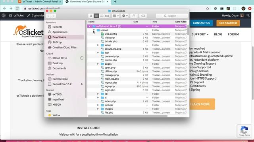Select Sequel Pro 1.1.2 volume

pos(60,84)
